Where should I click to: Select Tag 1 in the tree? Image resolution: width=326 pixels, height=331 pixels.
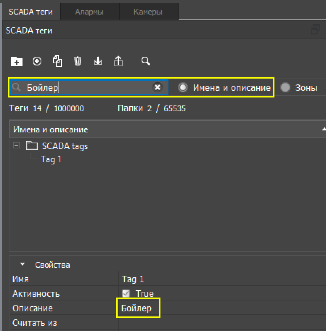51,159
